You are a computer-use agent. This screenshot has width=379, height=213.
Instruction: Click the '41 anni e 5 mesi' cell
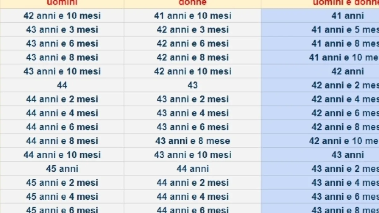(x=345, y=30)
